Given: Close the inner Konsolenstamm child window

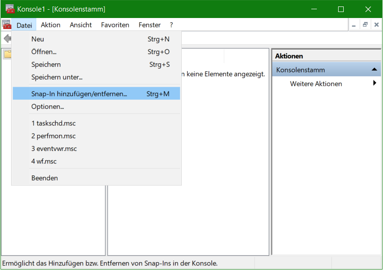Looking at the screenshot, I should (376, 25).
